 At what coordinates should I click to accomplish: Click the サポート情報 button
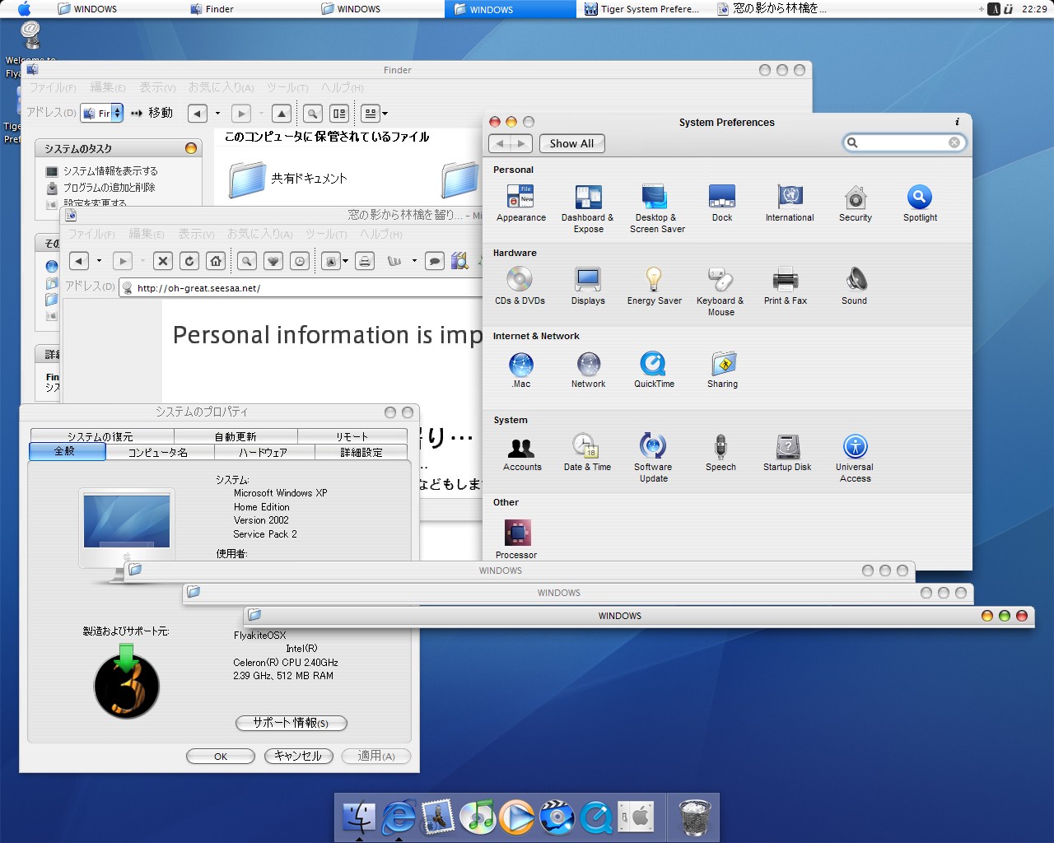(x=291, y=723)
